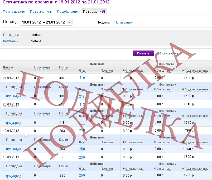The height and width of the screenshot is (180, 212).
Task: Click Открытые indicator in 21.01.2012 sub-table
Action: pos(155,89)
